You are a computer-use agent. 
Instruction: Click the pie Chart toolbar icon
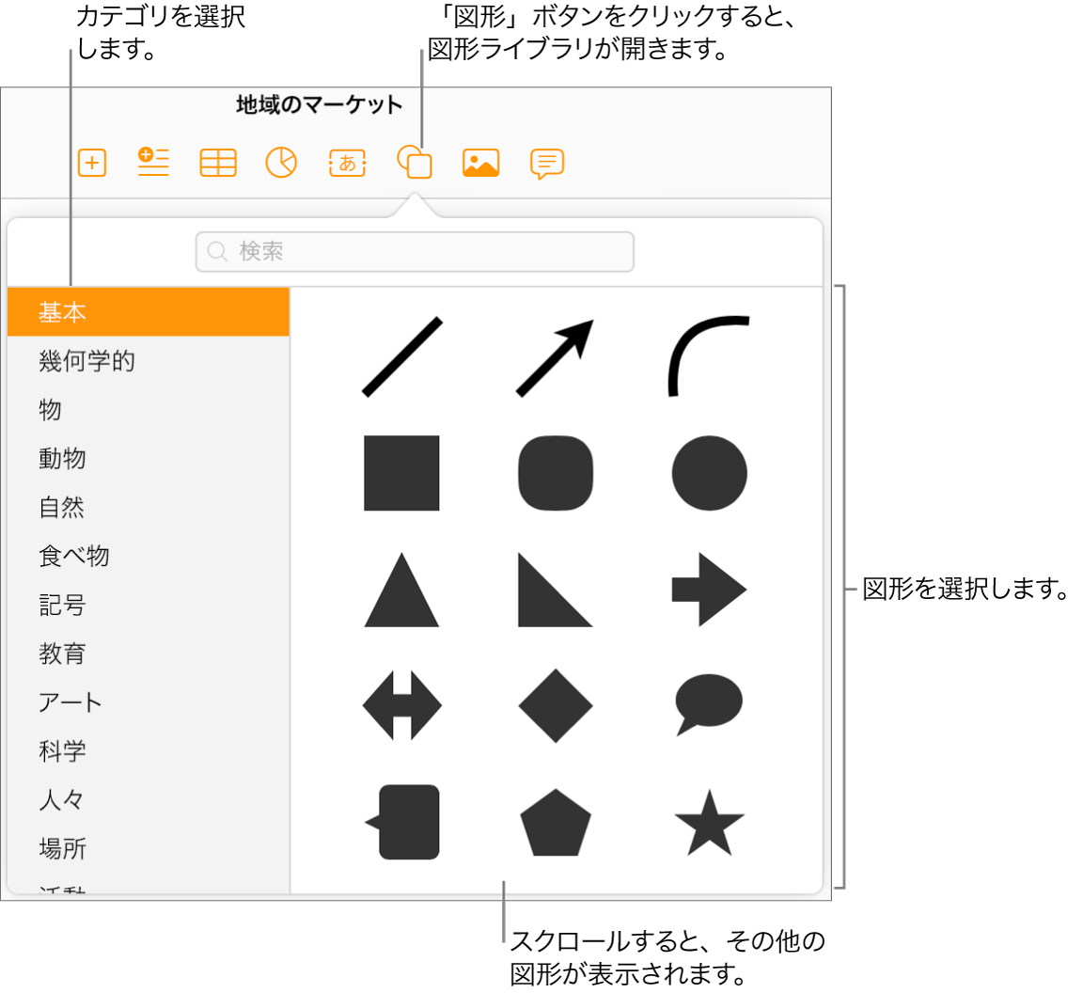[x=281, y=163]
